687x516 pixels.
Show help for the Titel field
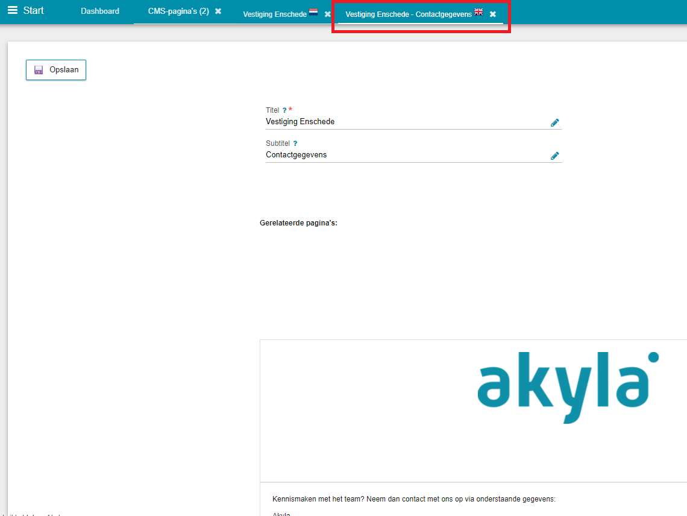click(x=284, y=110)
